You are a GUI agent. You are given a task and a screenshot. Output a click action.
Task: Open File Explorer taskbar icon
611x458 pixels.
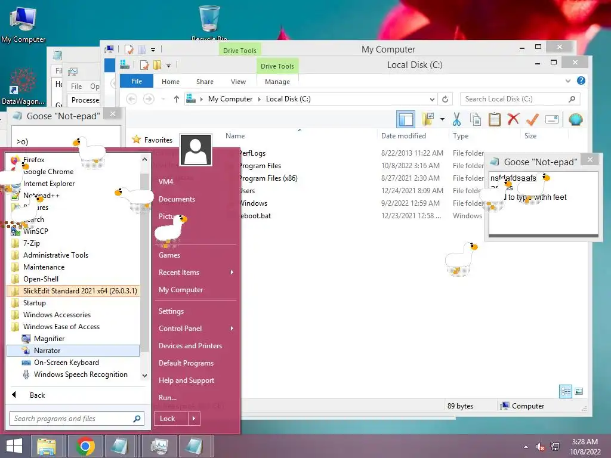[47, 446]
